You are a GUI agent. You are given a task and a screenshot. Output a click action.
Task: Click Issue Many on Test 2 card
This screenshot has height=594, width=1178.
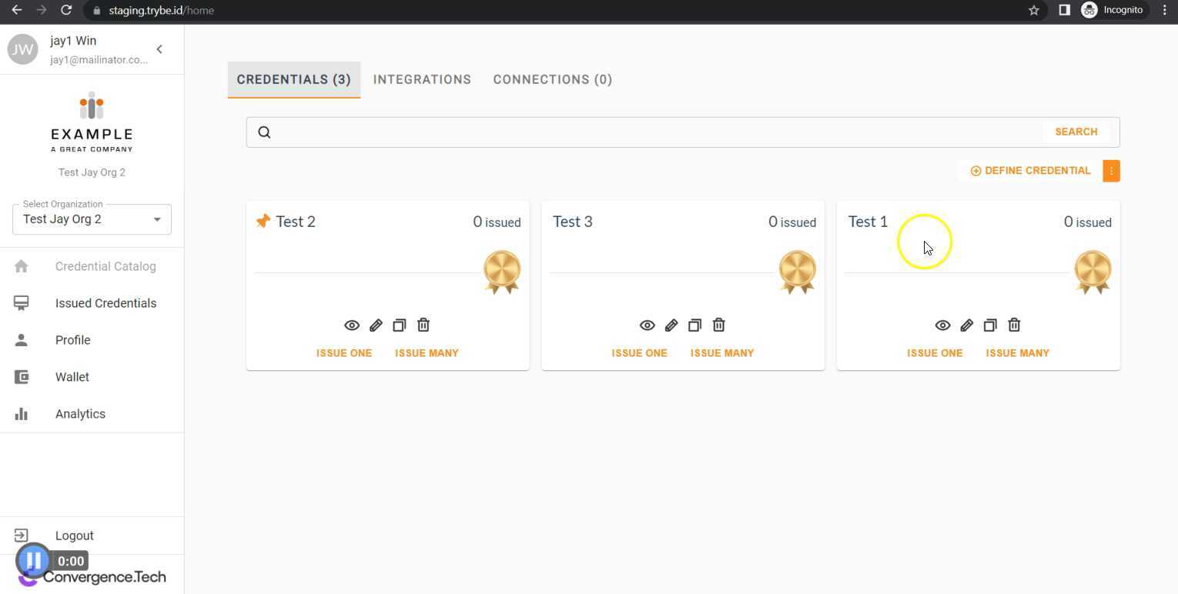pos(427,353)
